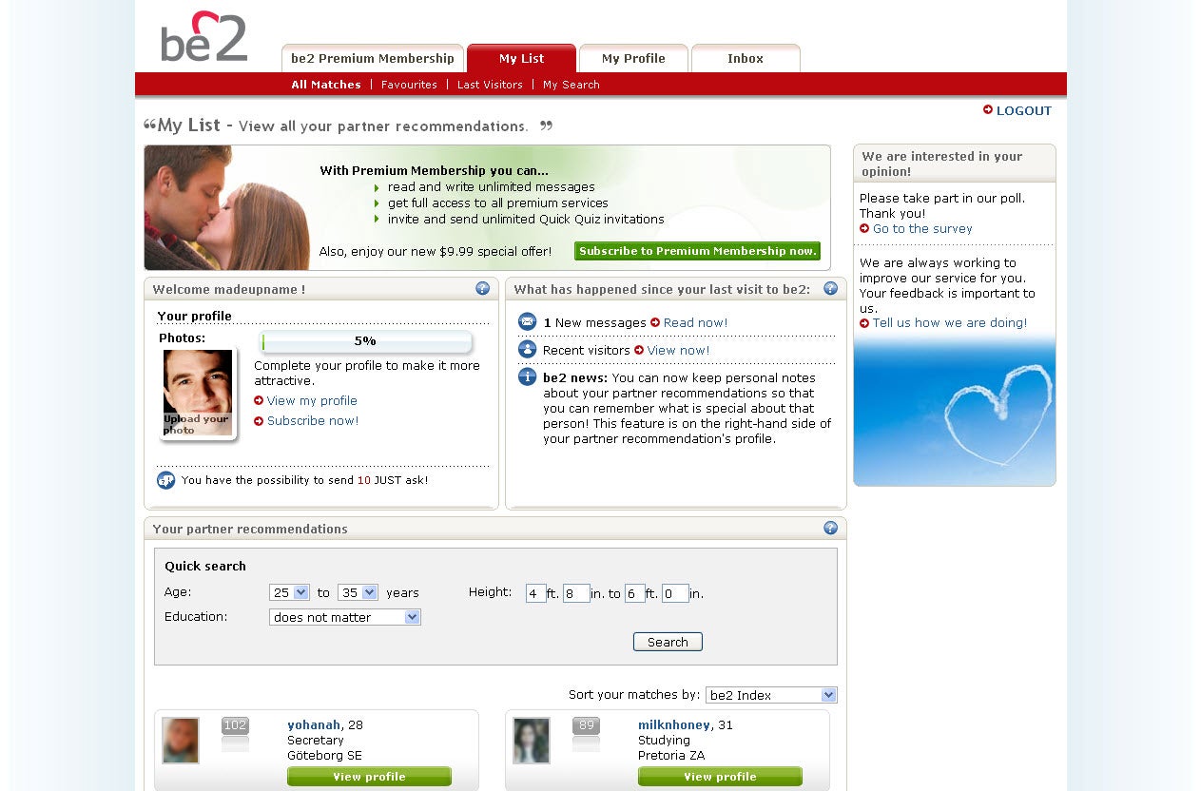
Task: Click the be2 news info icon
Action: 527,376
